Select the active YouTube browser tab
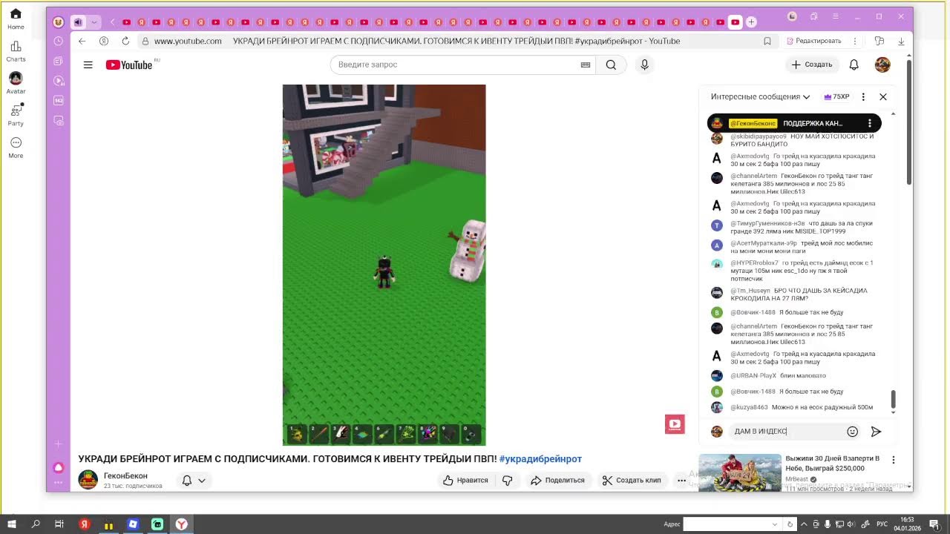This screenshot has height=534, width=950. (x=735, y=22)
